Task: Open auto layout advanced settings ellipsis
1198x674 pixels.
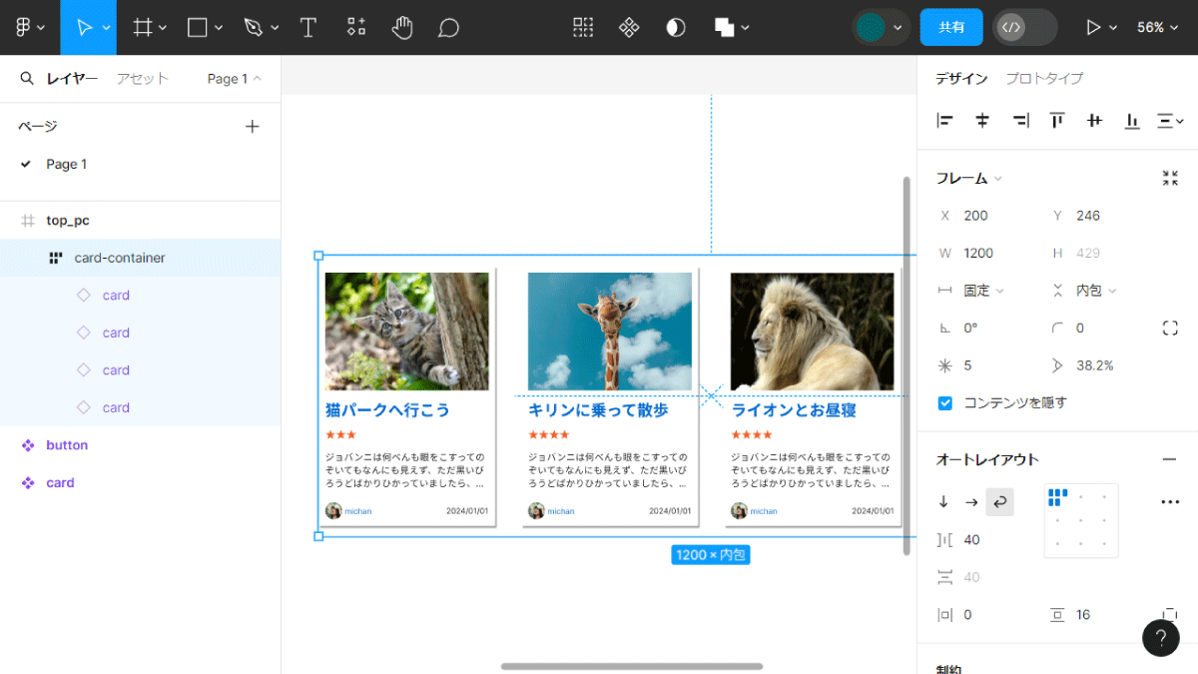Action: click(x=1170, y=502)
